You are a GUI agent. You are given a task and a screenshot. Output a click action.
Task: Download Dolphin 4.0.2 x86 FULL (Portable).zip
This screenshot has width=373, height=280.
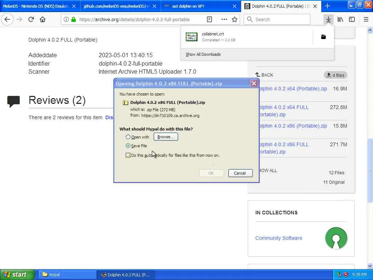click(x=283, y=148)
